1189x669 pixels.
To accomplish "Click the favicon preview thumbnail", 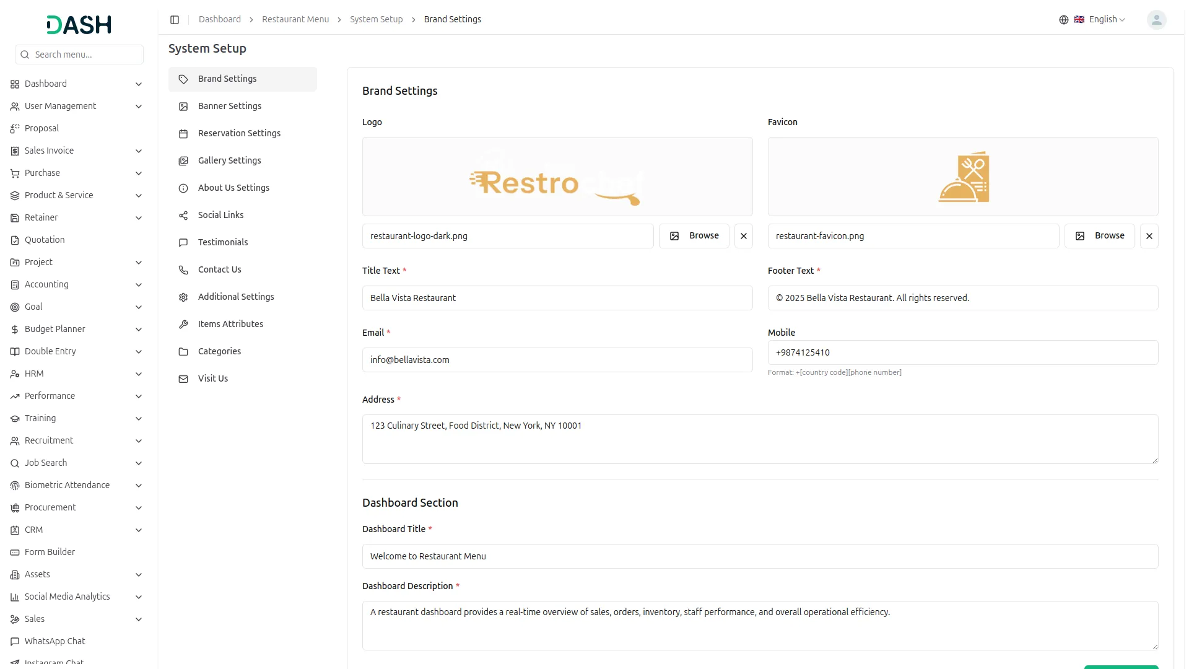I will 963,177.
